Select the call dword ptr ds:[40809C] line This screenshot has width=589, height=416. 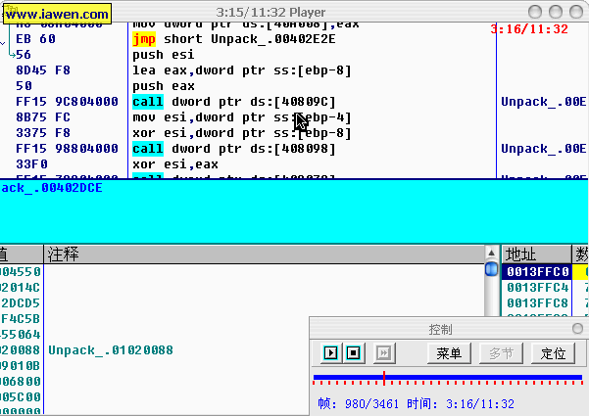(233, 102)
